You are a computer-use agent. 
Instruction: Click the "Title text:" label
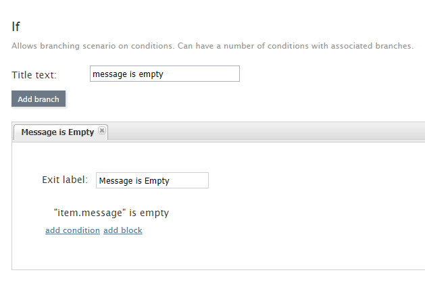(x=34, y=74)
